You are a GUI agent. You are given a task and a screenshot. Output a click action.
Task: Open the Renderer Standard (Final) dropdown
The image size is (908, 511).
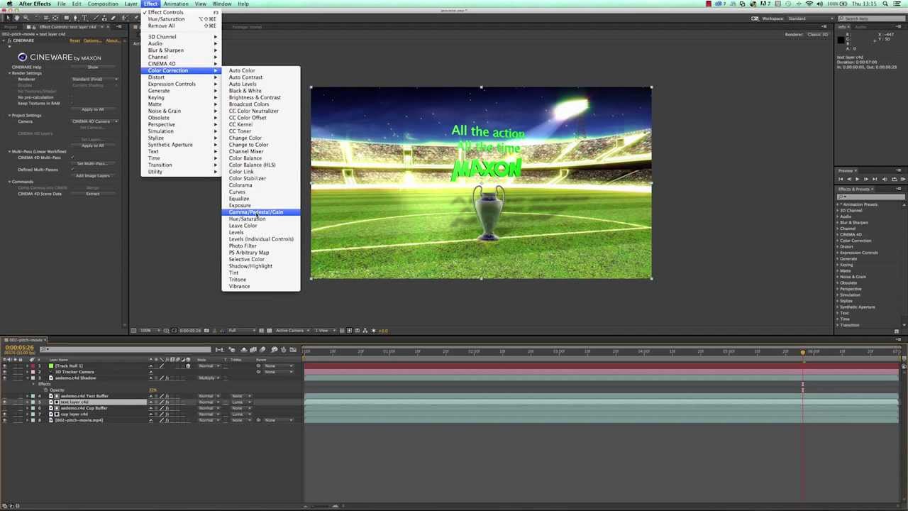(x=94, y=79)
